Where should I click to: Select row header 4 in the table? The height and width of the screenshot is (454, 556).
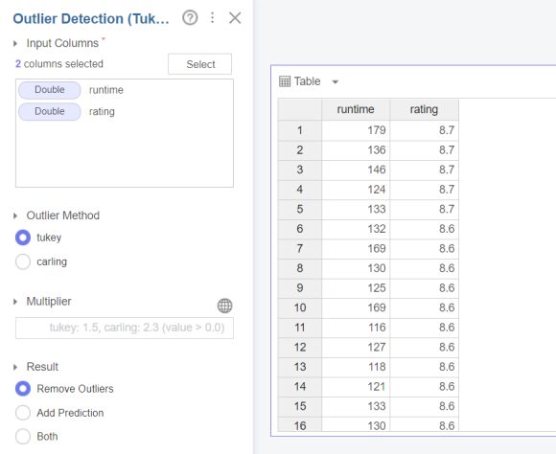300,190
